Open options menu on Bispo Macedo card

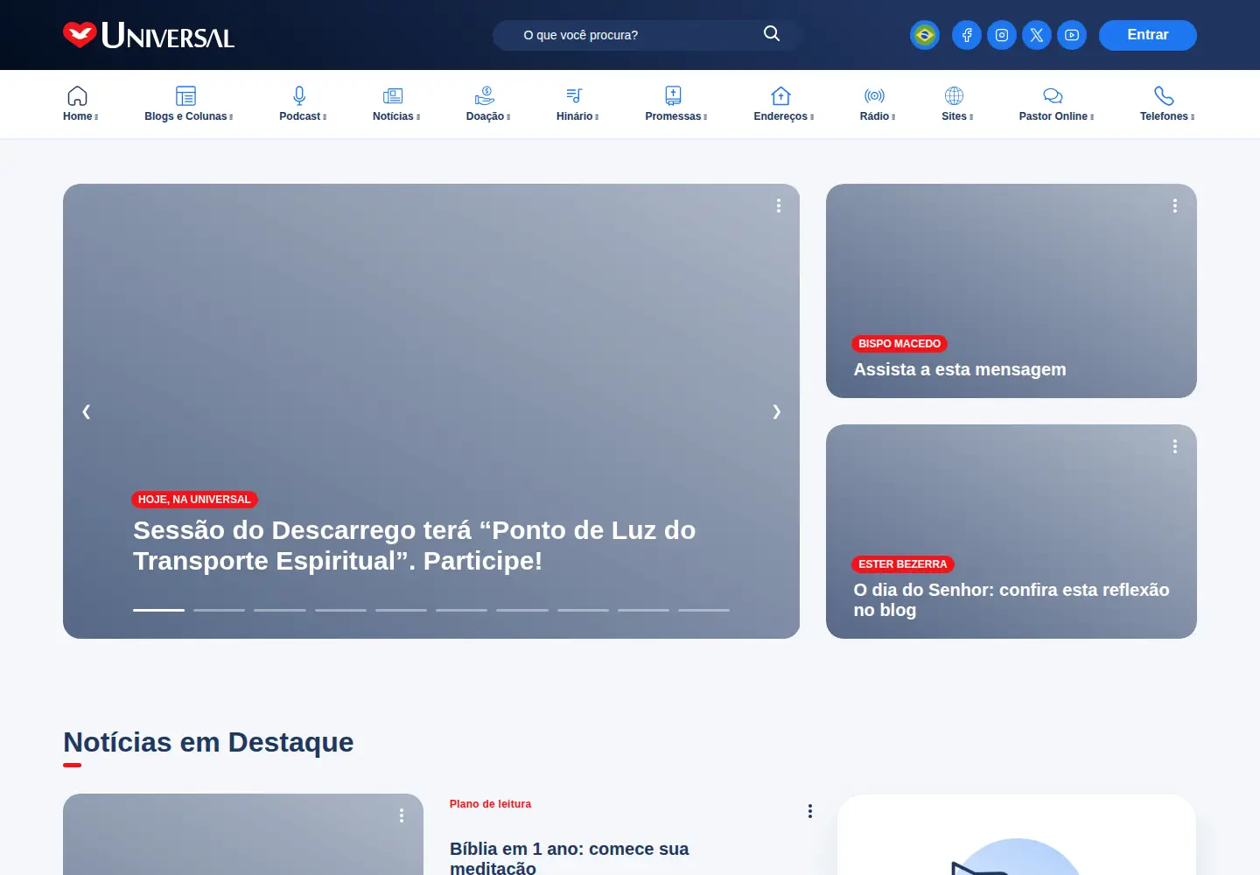[x=1175, y=206]
